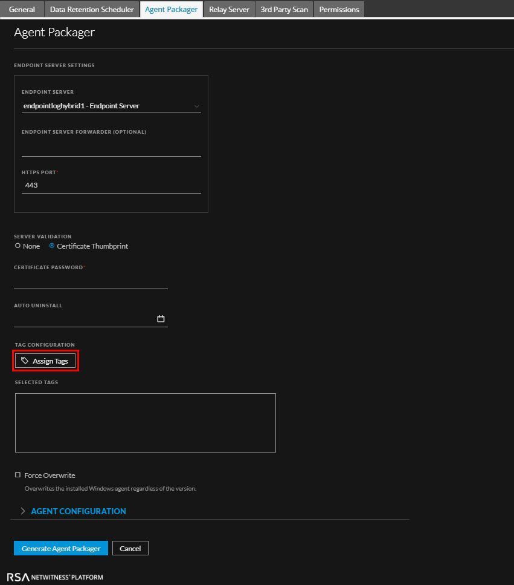The height and width of the screenshot is (585, 514).
Task: Click the Cancel button
Action: point(130,549)
